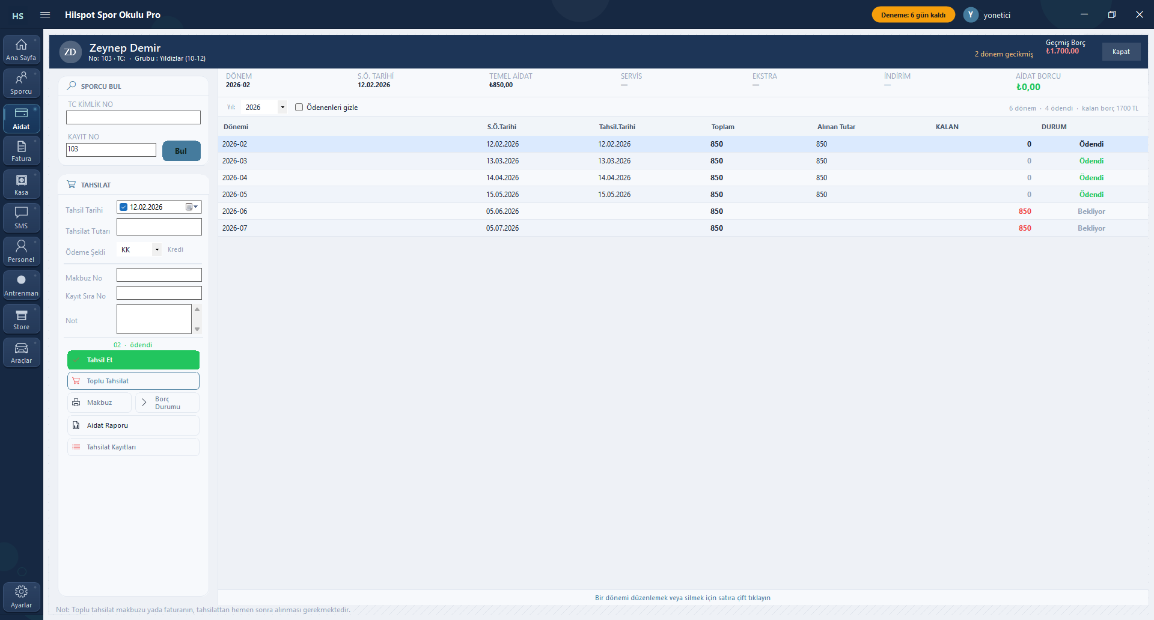Click the Not scrollbar down arrow

[197, 329]
